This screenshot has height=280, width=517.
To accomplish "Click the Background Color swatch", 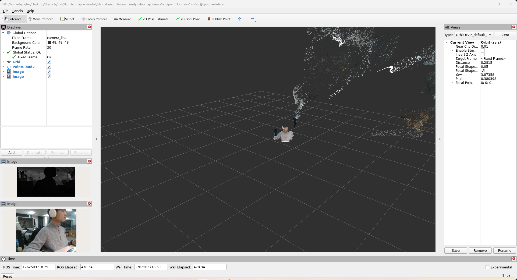I will point(49,42).
